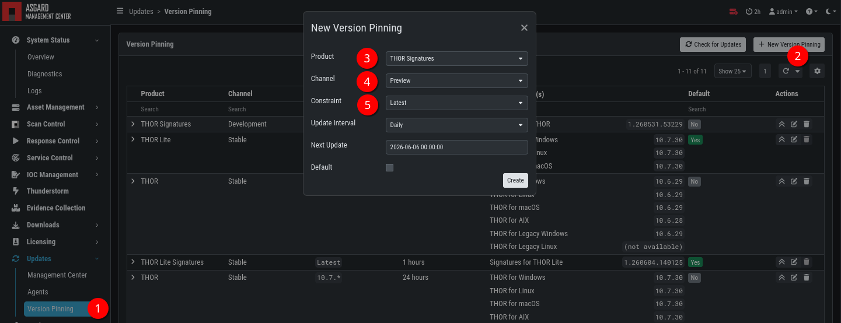The width and height of the screenshot is (841, 323).
Task: Edit the THOR Lite Stable pinning
Action: (x=794, y=140)
